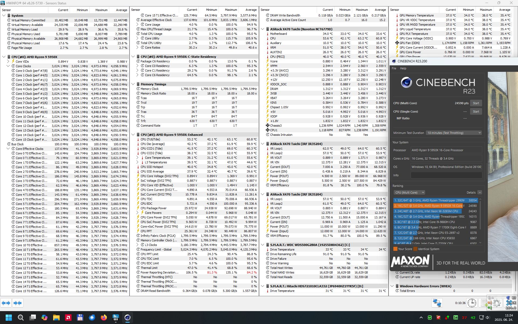The width and height of the screenshot is (518, 324).
Task: Open the network tray icon
Action: (x=481, y=318)
